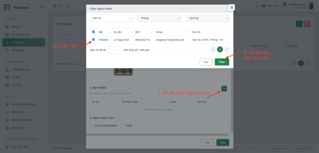Screen dimensions: 319x153
Task: Toggle dark mode moon icon
Action: click(257, 6)
